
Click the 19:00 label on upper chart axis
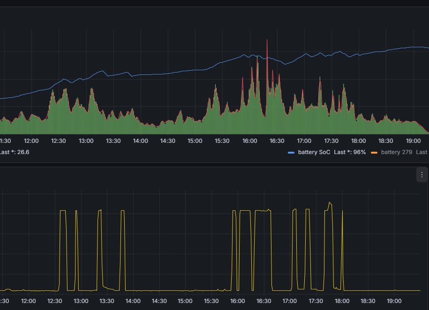point(413,141)
